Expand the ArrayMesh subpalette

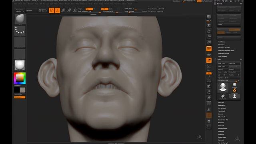tap(222, 108)
